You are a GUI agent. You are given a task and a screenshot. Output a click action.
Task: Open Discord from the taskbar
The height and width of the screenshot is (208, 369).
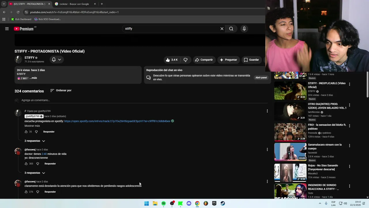[x=189, y=203]
